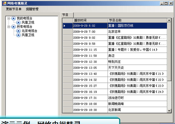
Task: Select the 北京电视台 channel
Action: pyautogui.click(x=29, y=31)
